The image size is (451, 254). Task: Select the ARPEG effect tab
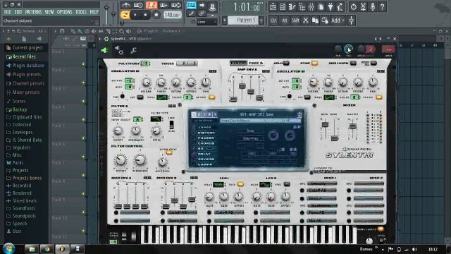click(x=205, y=127)
